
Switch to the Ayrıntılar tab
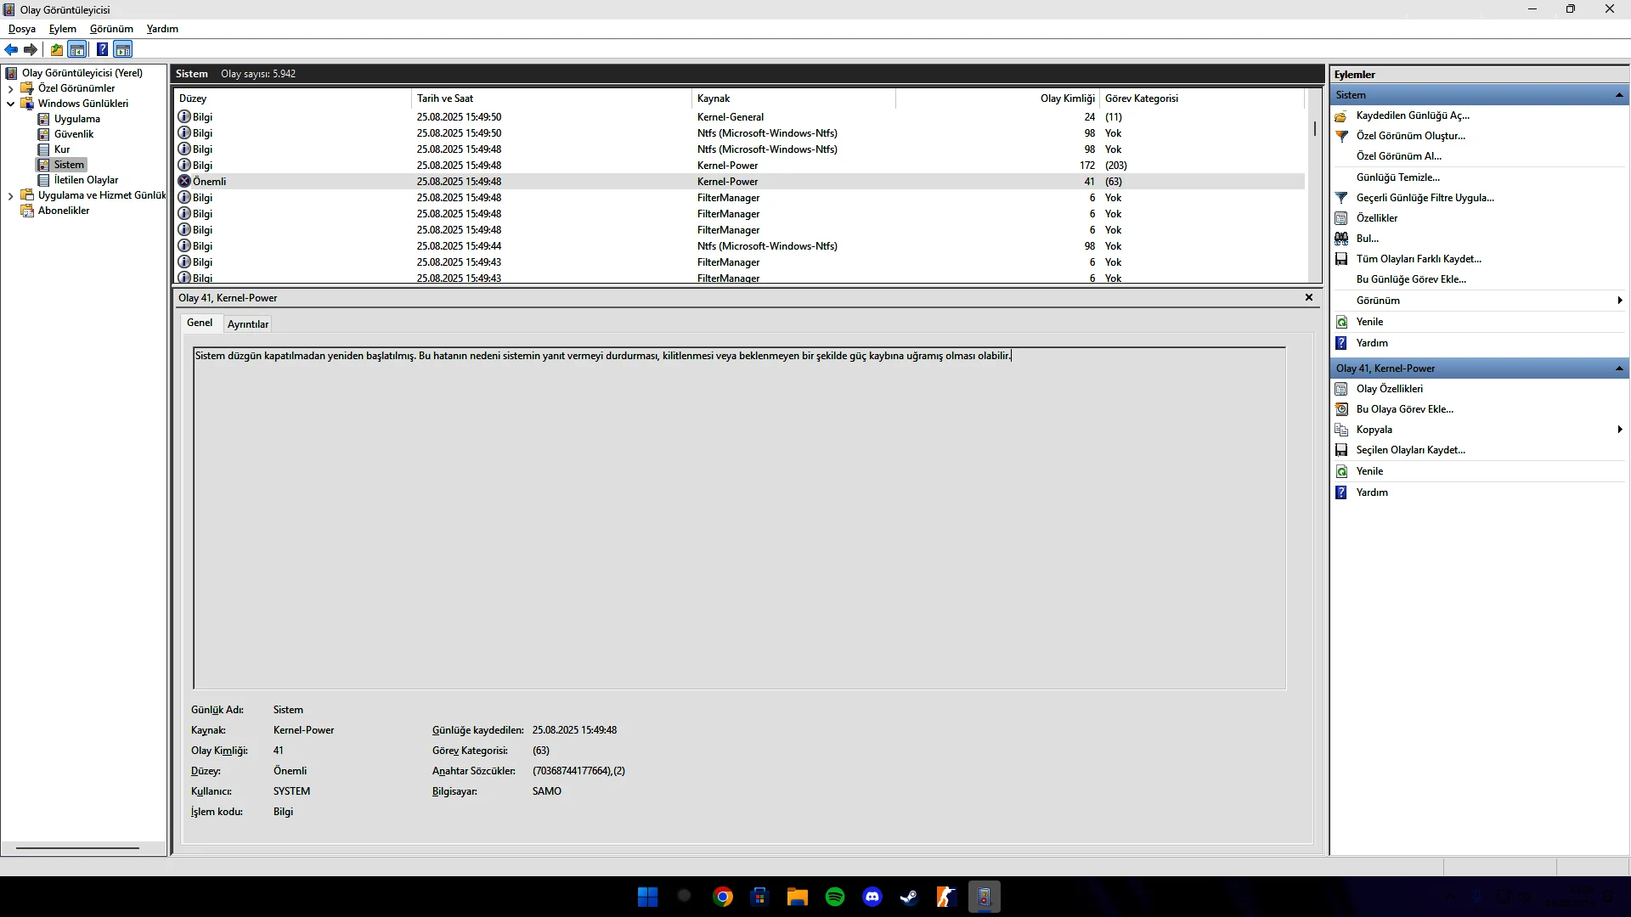pos(247,323)
